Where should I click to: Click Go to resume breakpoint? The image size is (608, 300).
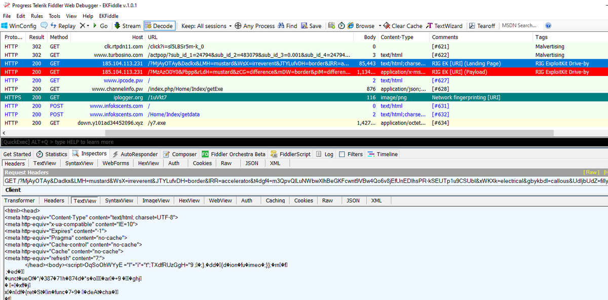(x=100, y=26)
